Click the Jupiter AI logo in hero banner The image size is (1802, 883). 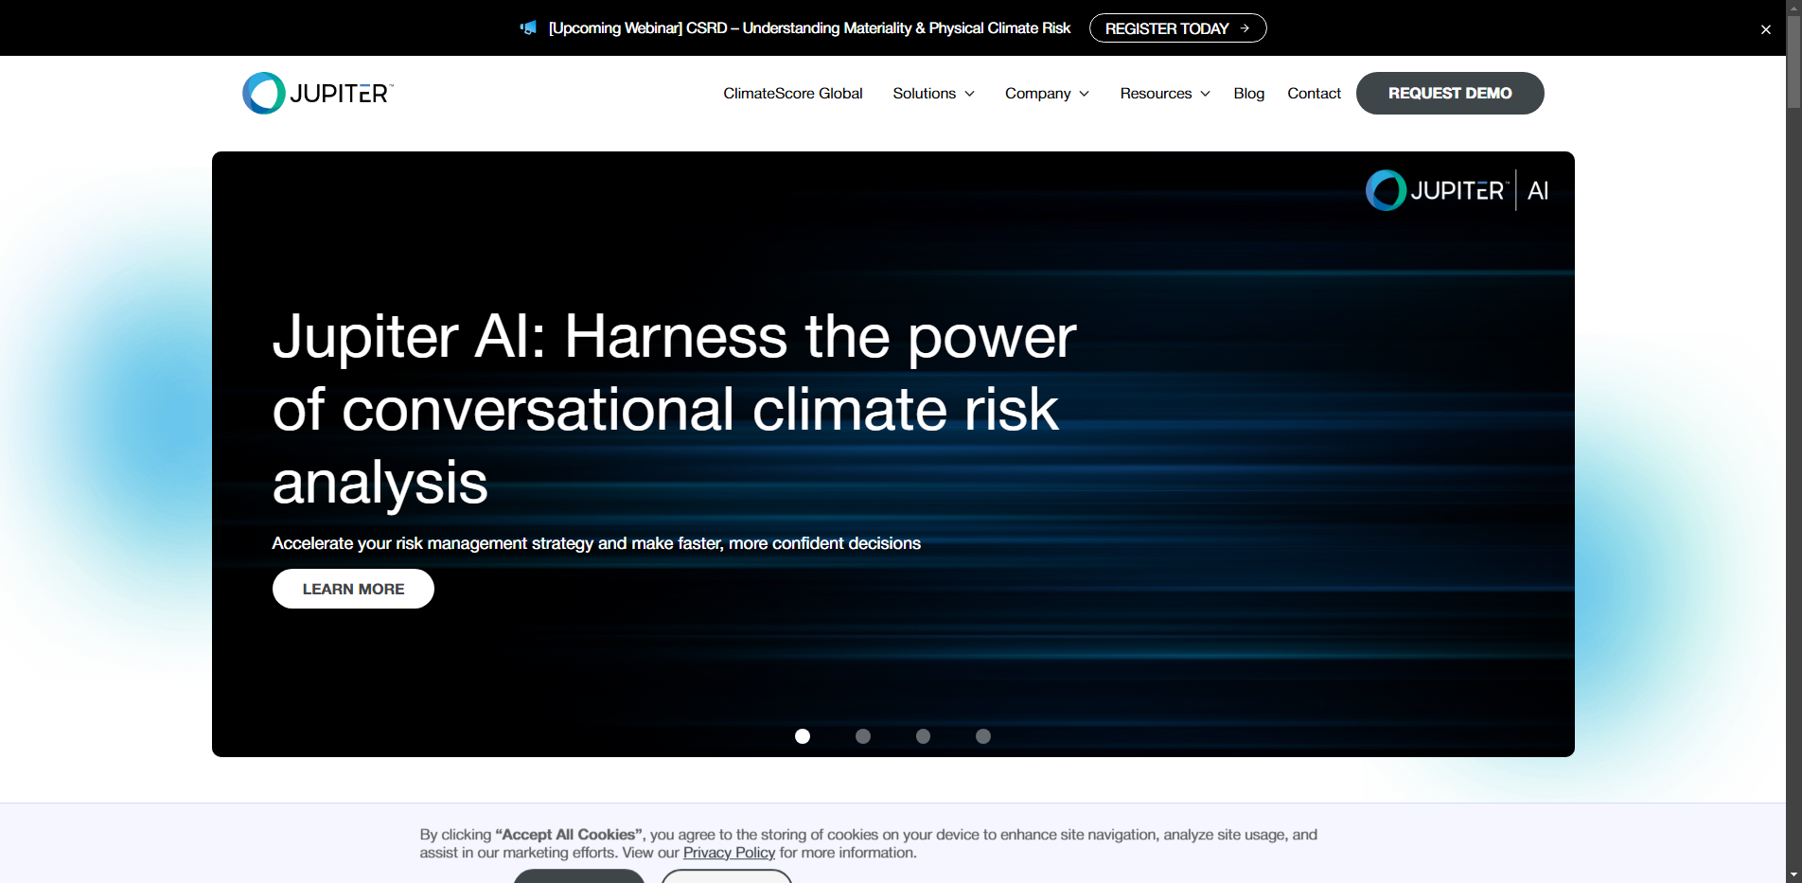(1457, 190)
